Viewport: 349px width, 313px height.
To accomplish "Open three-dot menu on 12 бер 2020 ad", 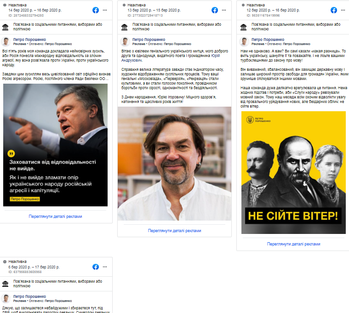I will (x=343, y=10).
